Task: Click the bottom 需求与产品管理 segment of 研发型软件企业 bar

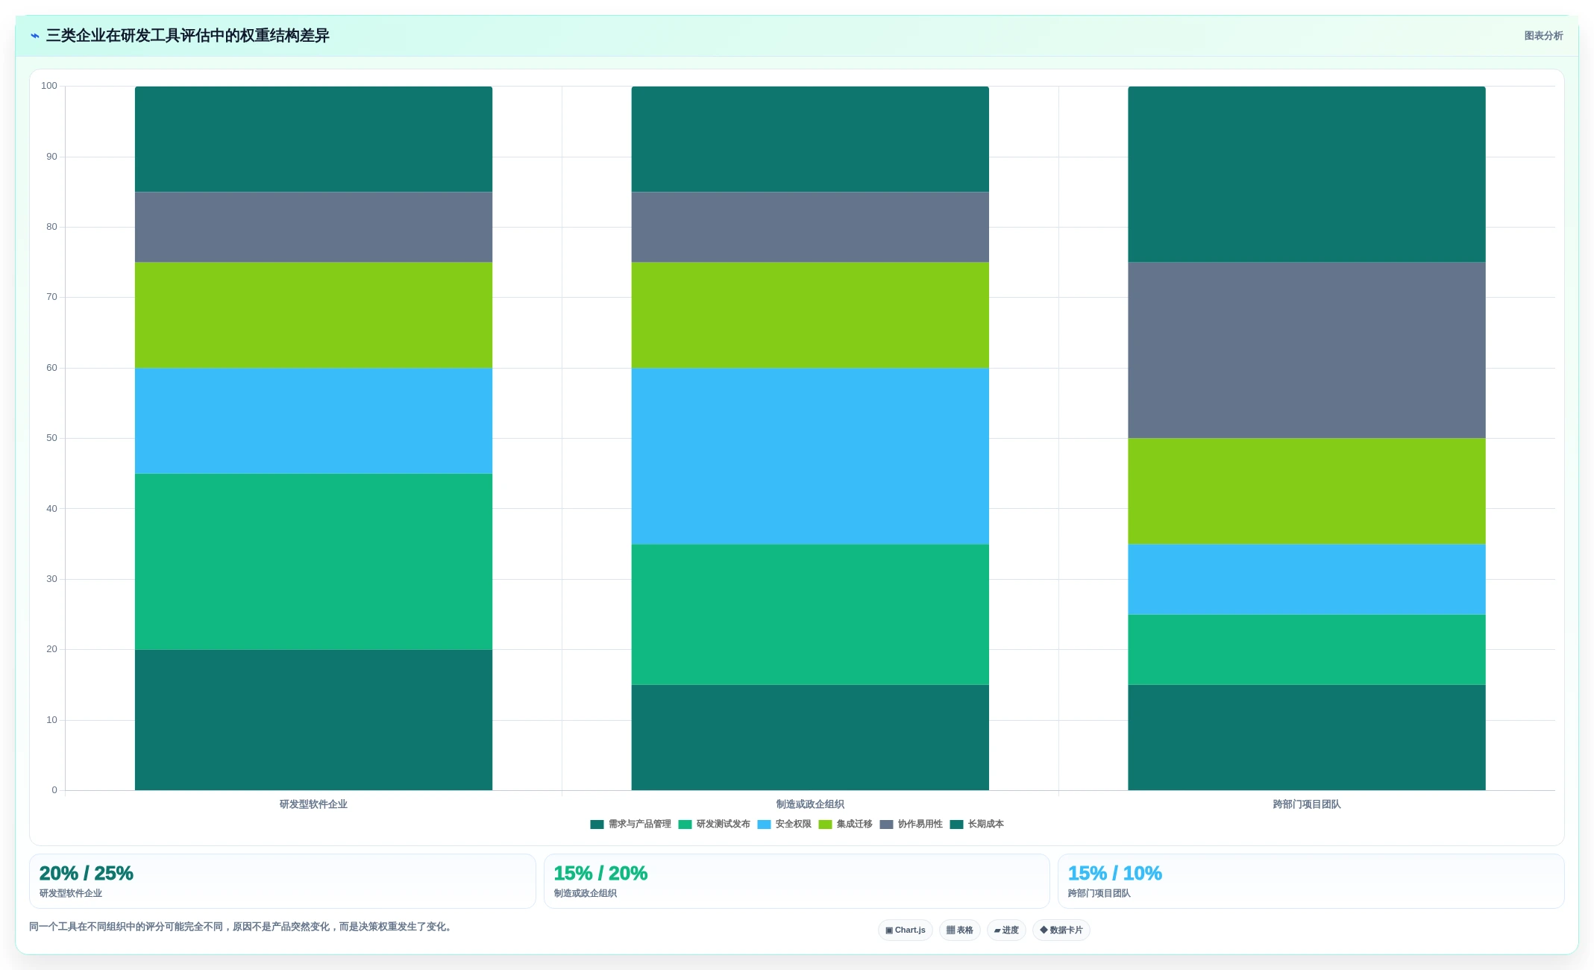Action: tap(313, 720)
